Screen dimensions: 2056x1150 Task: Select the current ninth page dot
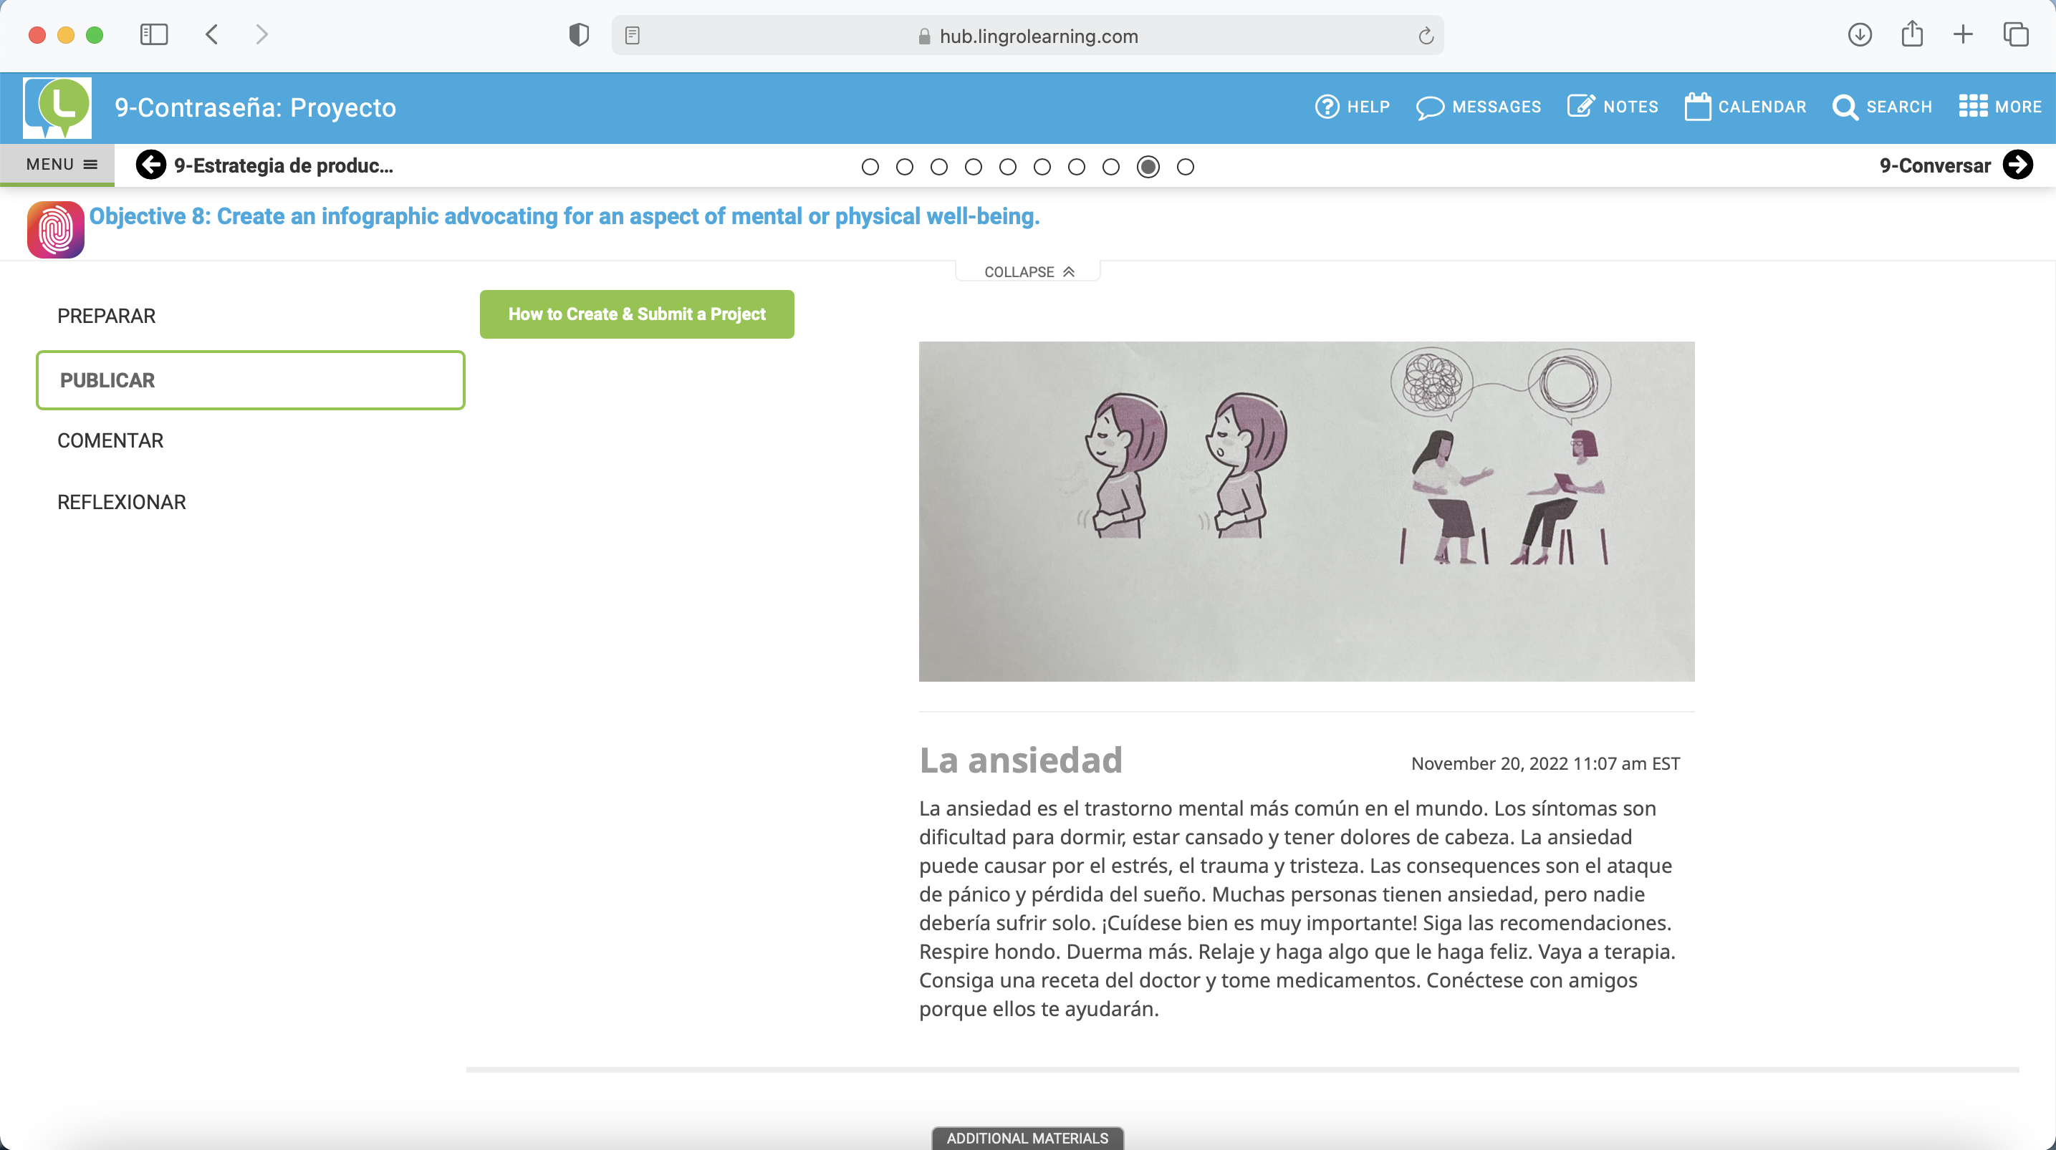pos(1148,167)
